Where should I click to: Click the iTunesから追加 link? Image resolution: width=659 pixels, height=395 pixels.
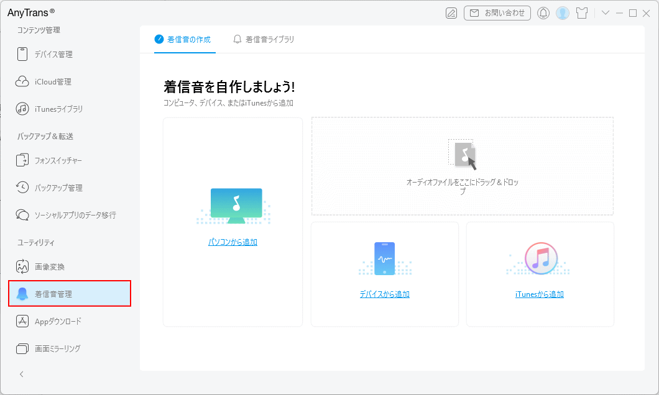[540, 294]
